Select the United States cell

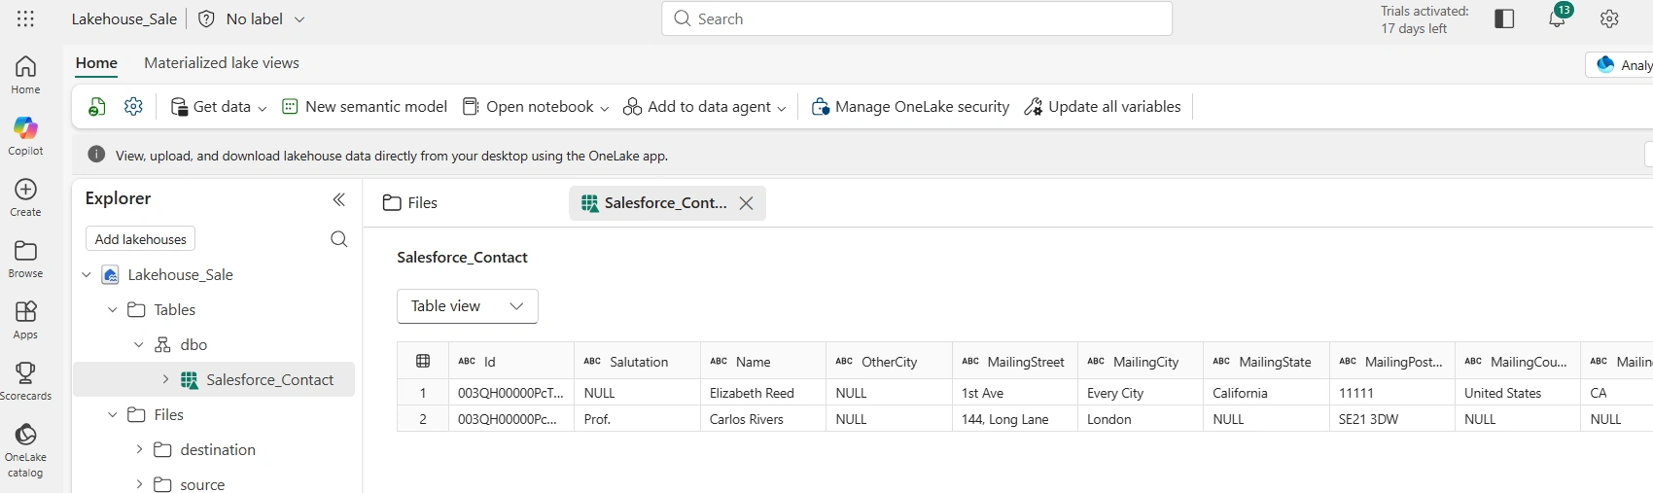1518,393
